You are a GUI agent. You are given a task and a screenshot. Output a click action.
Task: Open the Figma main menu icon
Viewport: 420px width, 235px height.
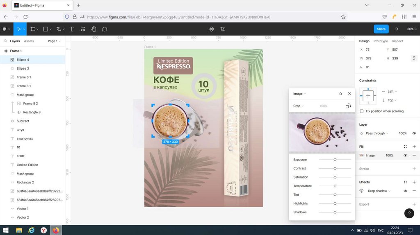[5, 29]
